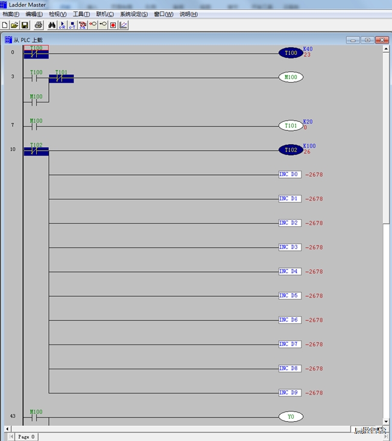This screenshot has width=392, height=441.
Task: Click the Save floppy disk icon
Action: coord(25,25)
